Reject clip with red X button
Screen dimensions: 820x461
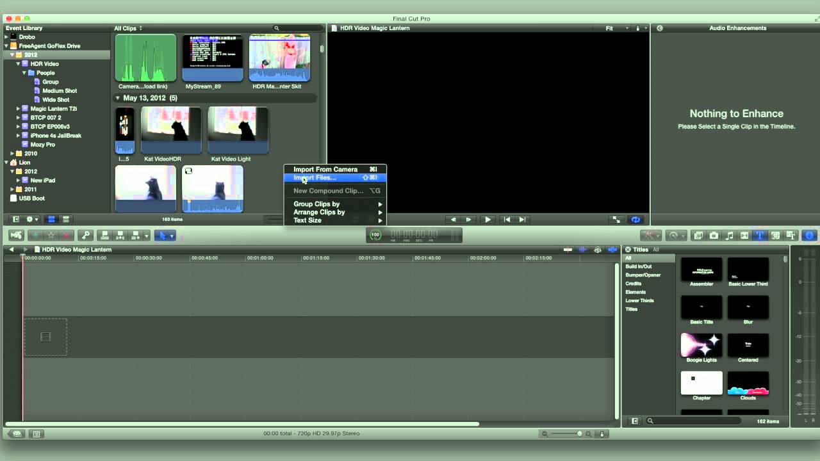point(67,236)
